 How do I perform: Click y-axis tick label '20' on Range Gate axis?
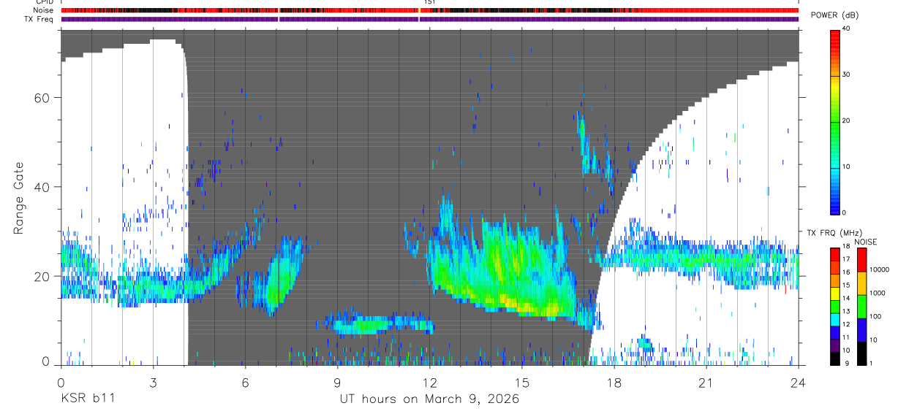click(42, 277)
